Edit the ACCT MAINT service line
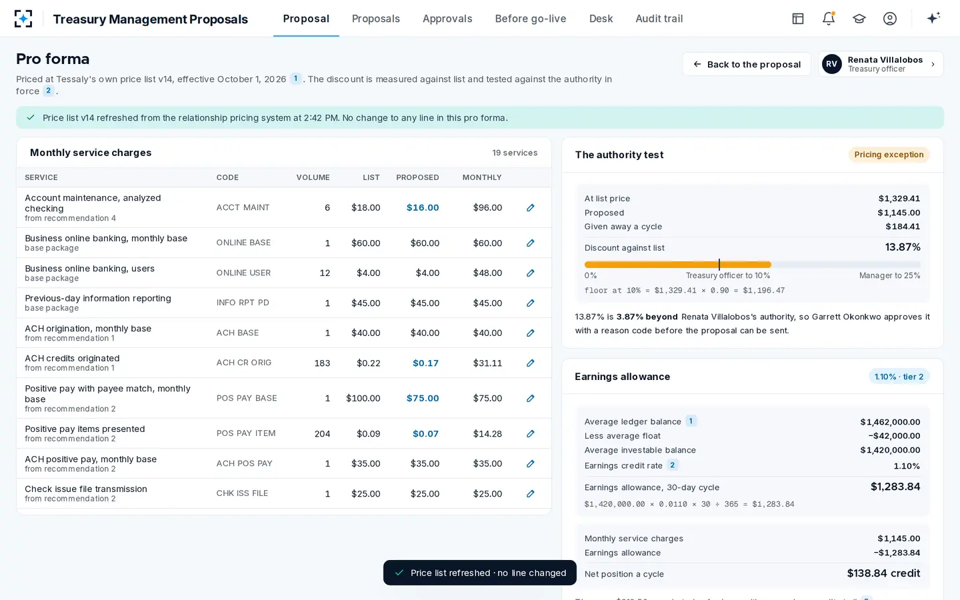 point(531,208)
